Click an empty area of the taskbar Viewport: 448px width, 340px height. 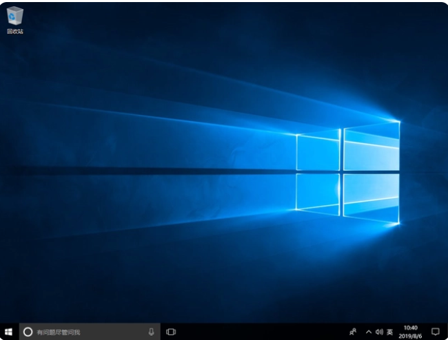262,332
